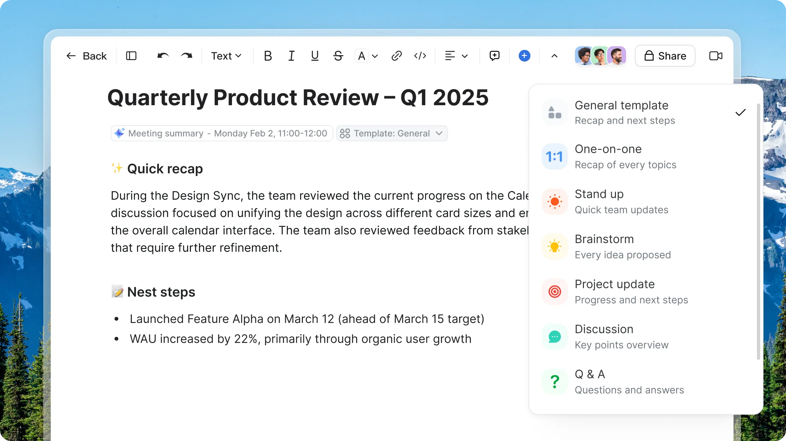Click the Project update target icon
Image resolution: width=786 pixels, height=441 pixels.
pos(555,292)
